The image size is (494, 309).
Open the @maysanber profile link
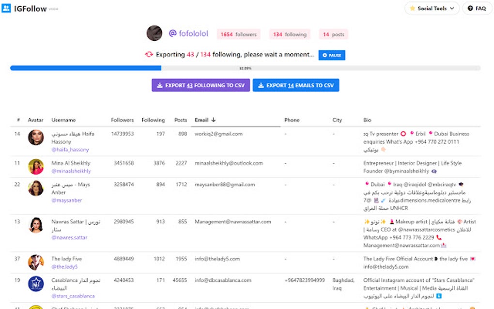67,200
